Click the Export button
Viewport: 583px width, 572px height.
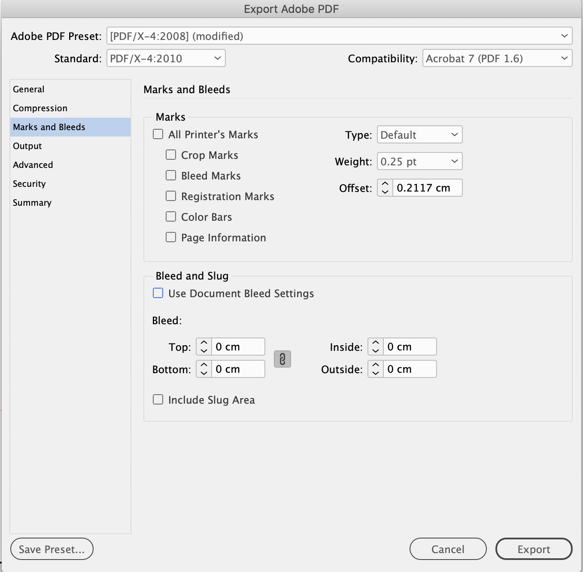(534, 549)
